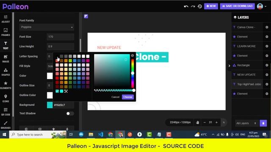Screen dimensions: 271x152
Task: Delete selected layers with trash button
Action: point(263,123)
